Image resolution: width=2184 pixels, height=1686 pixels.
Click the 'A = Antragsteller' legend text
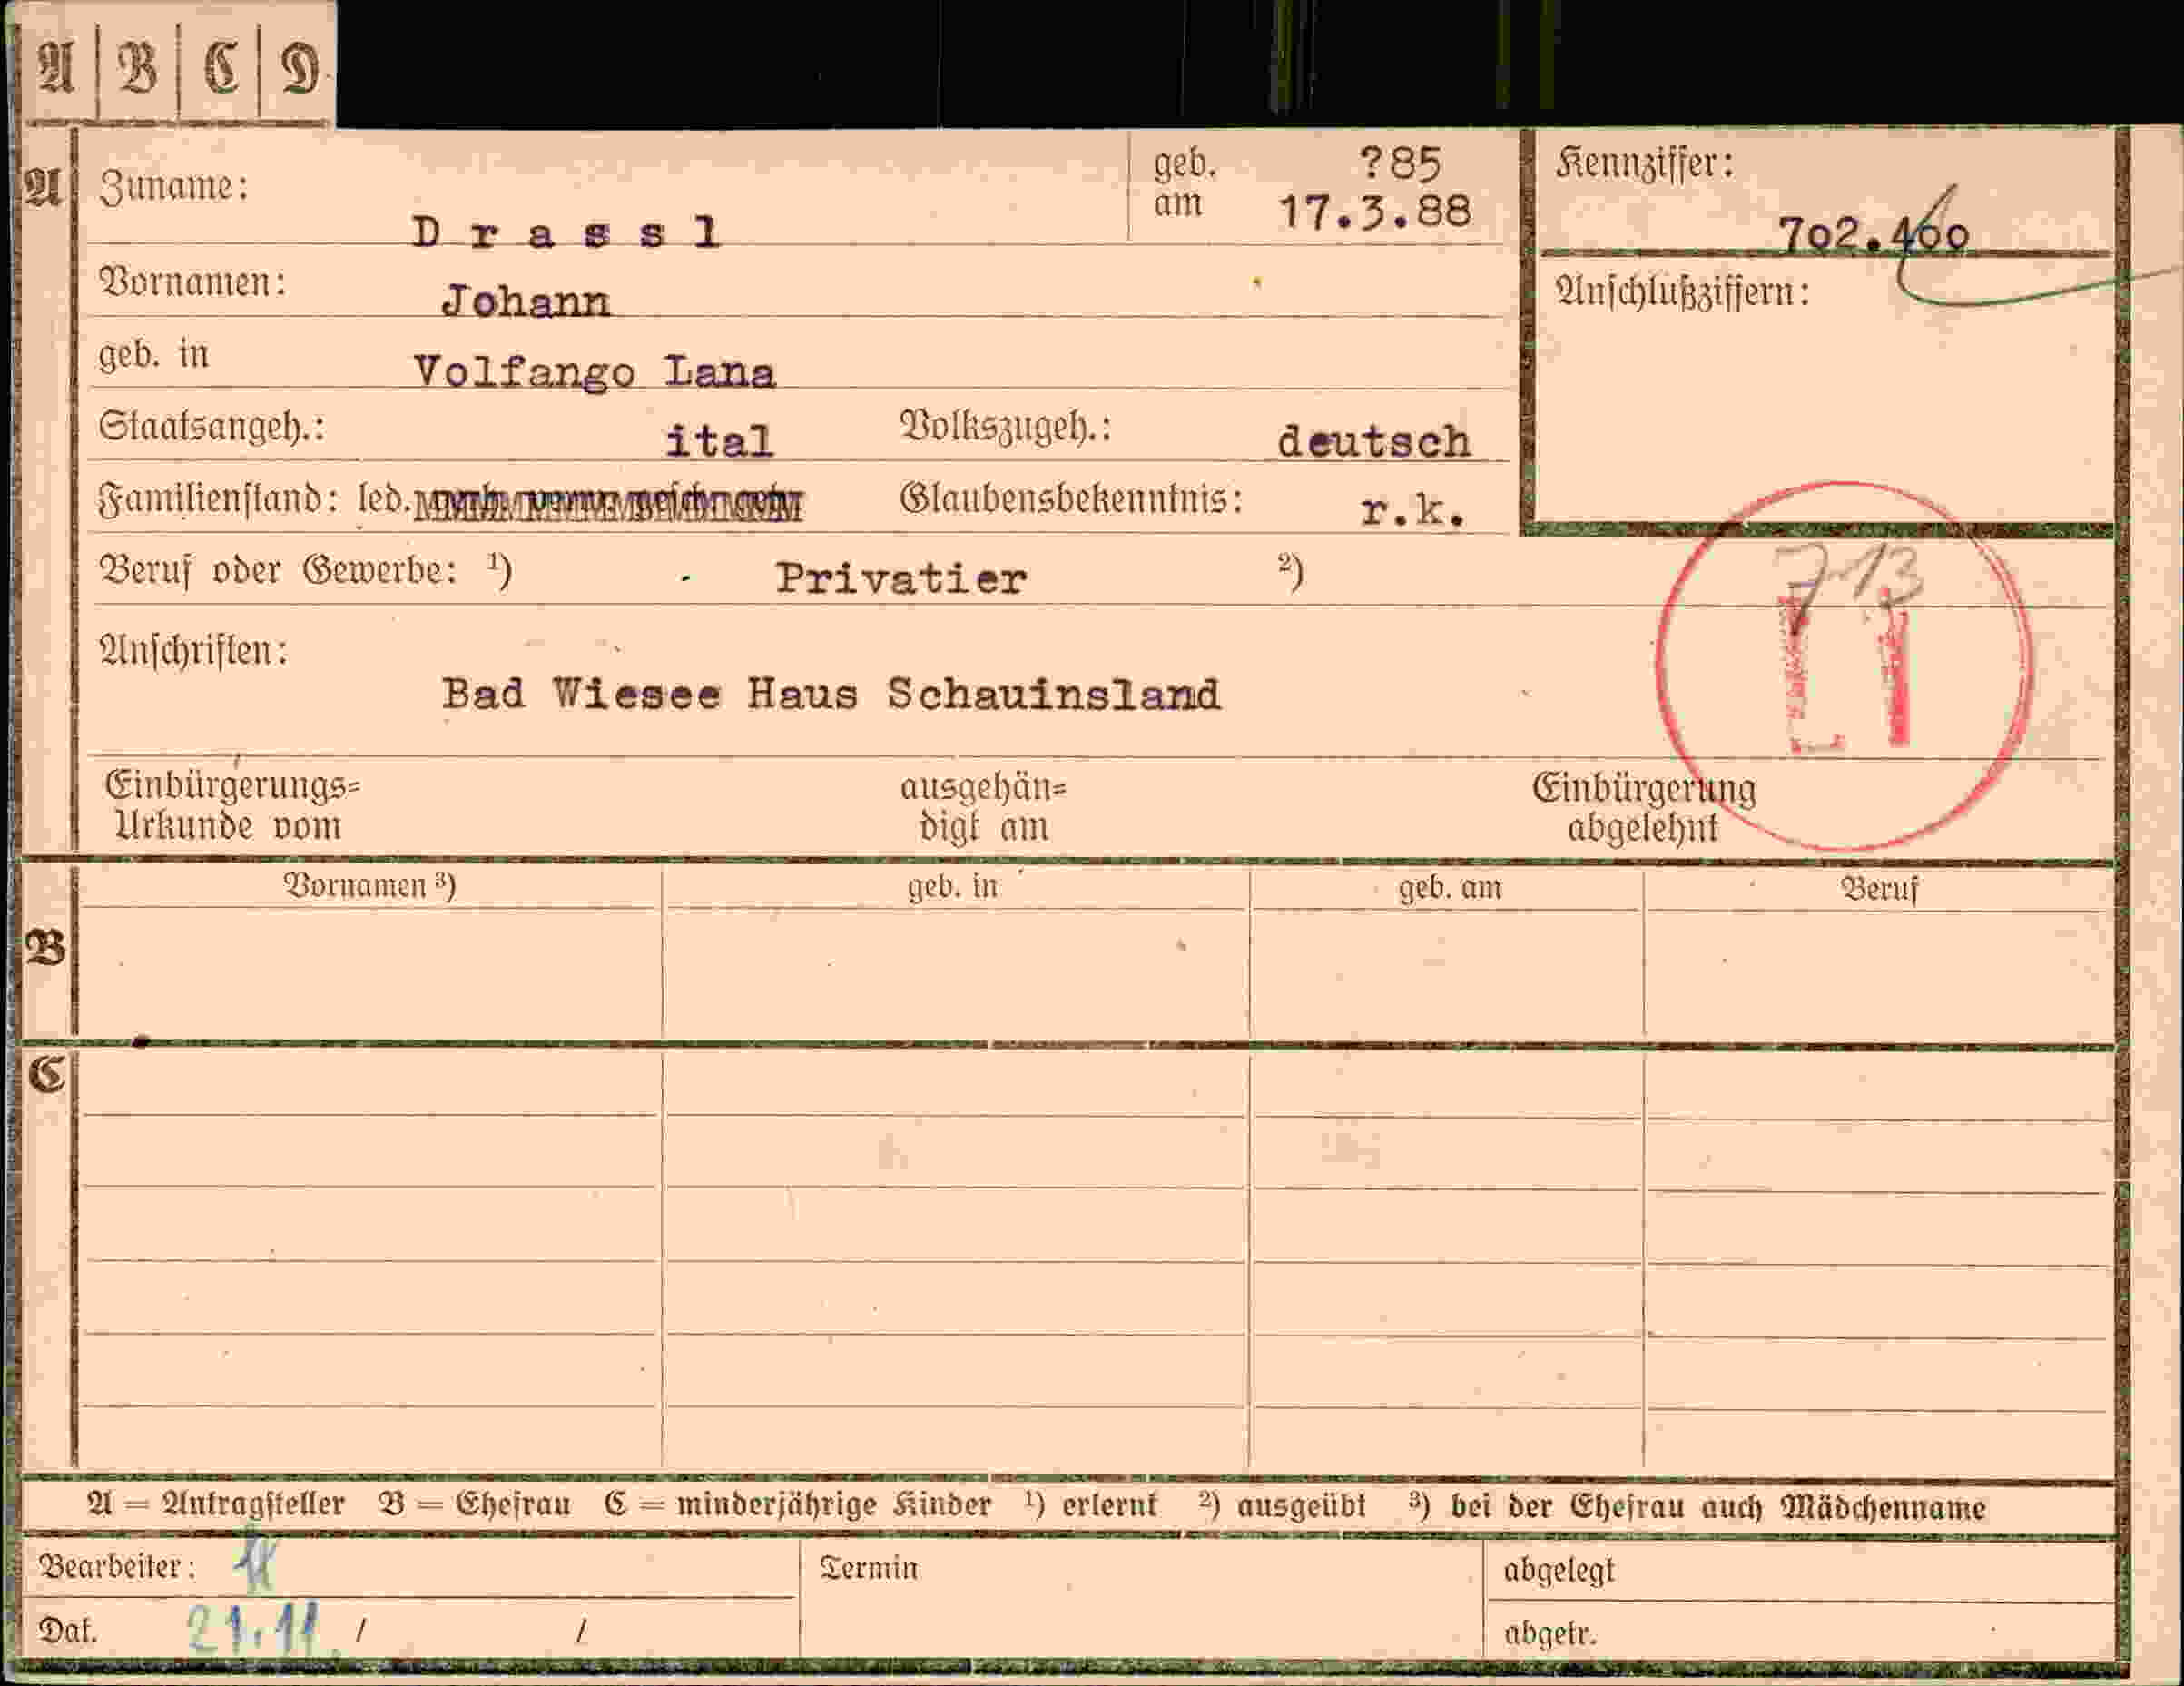point(216,1505)
